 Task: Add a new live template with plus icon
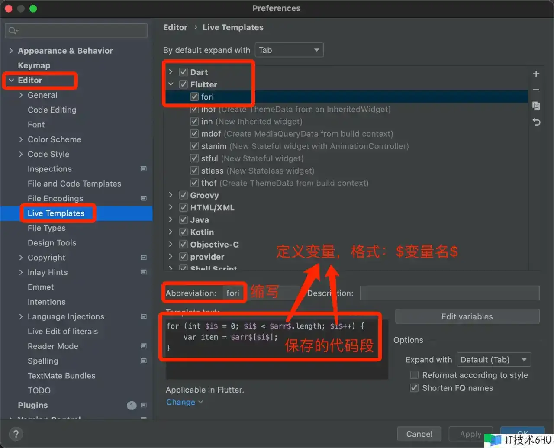[536, 74]
